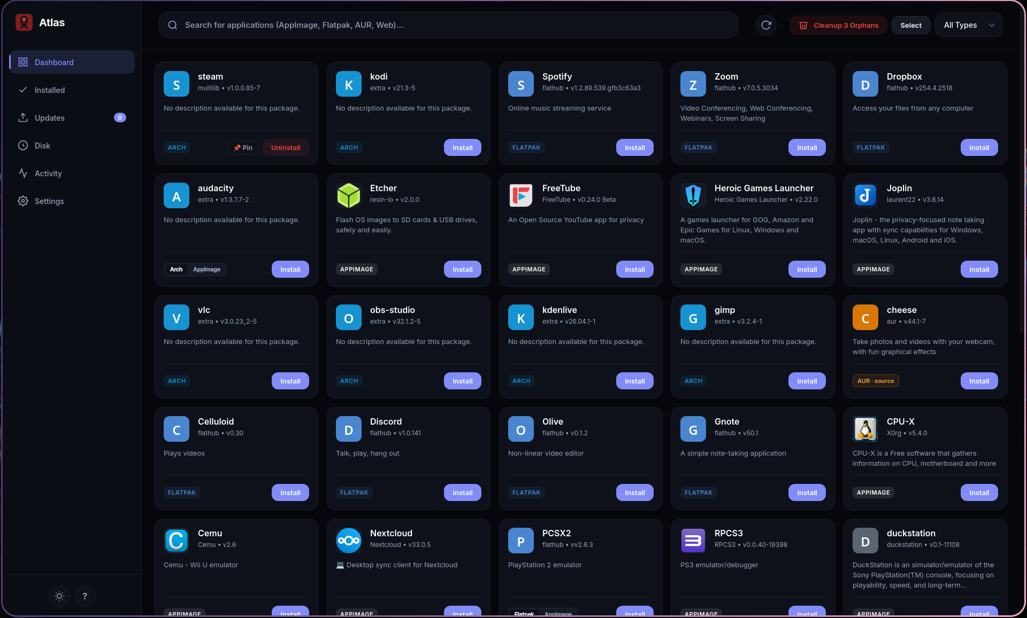Pin the steam package
The image size is (1027, 618).
pos(243,147)
